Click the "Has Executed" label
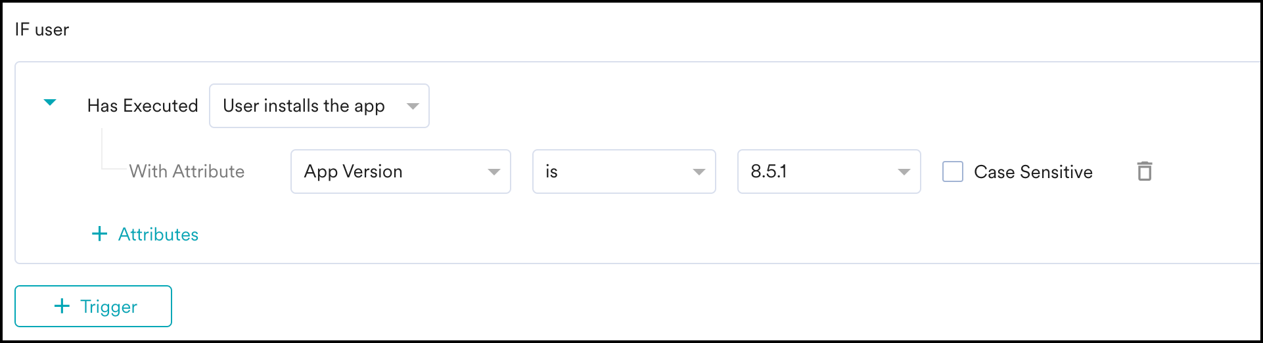The image size is (1263, 343). point(143,106)
